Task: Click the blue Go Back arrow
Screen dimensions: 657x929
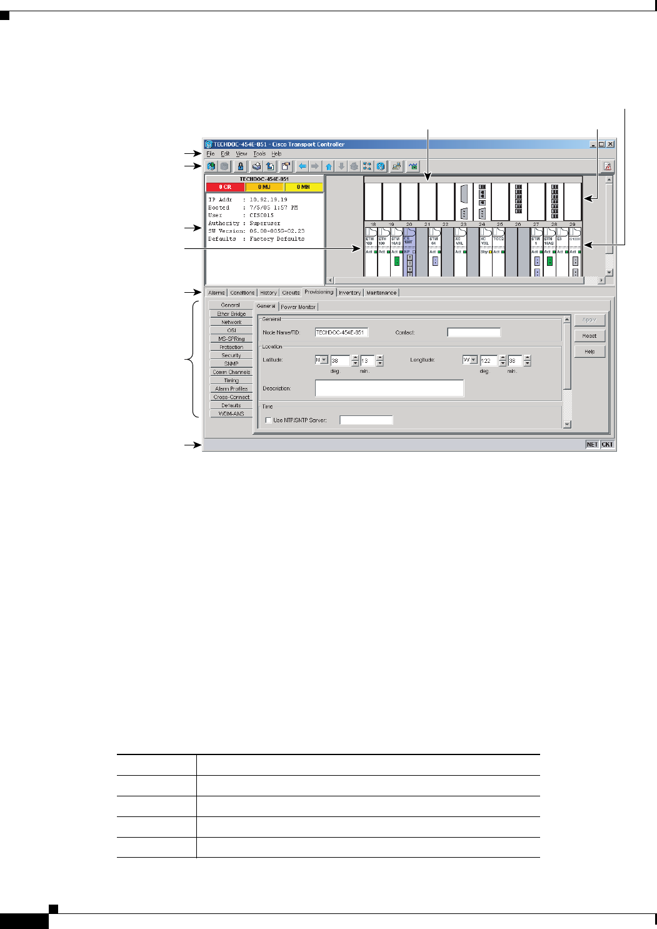Action: [302, 166]
